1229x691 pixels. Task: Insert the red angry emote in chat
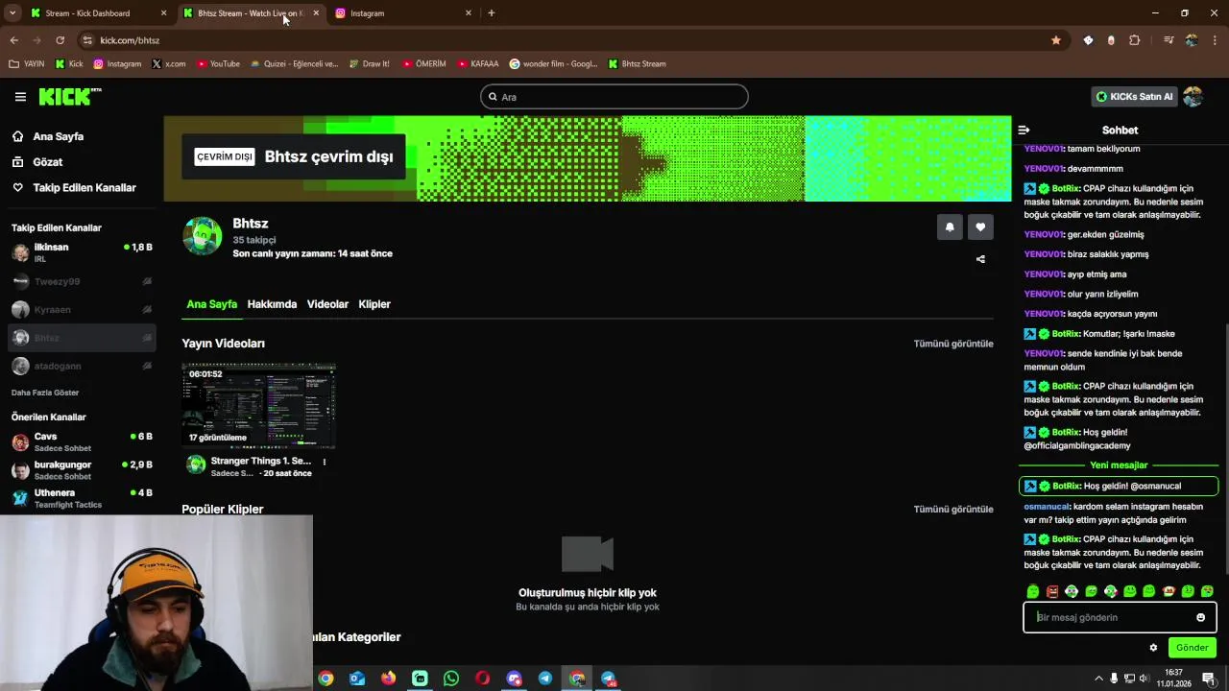[x=1052, y=591]
